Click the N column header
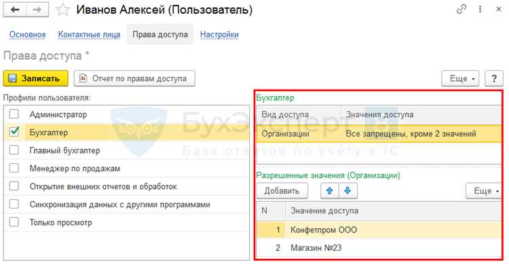This screenshot has width=509, height=265. (271, 211)
